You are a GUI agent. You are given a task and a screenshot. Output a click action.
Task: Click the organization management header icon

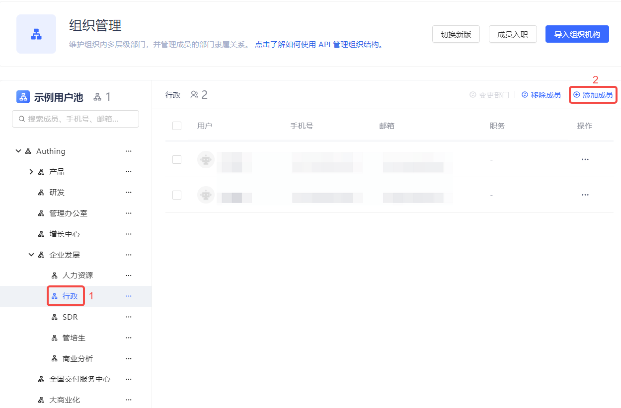36,34
